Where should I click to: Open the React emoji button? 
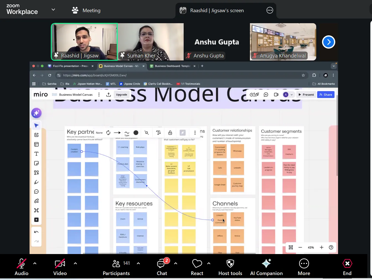197,267
